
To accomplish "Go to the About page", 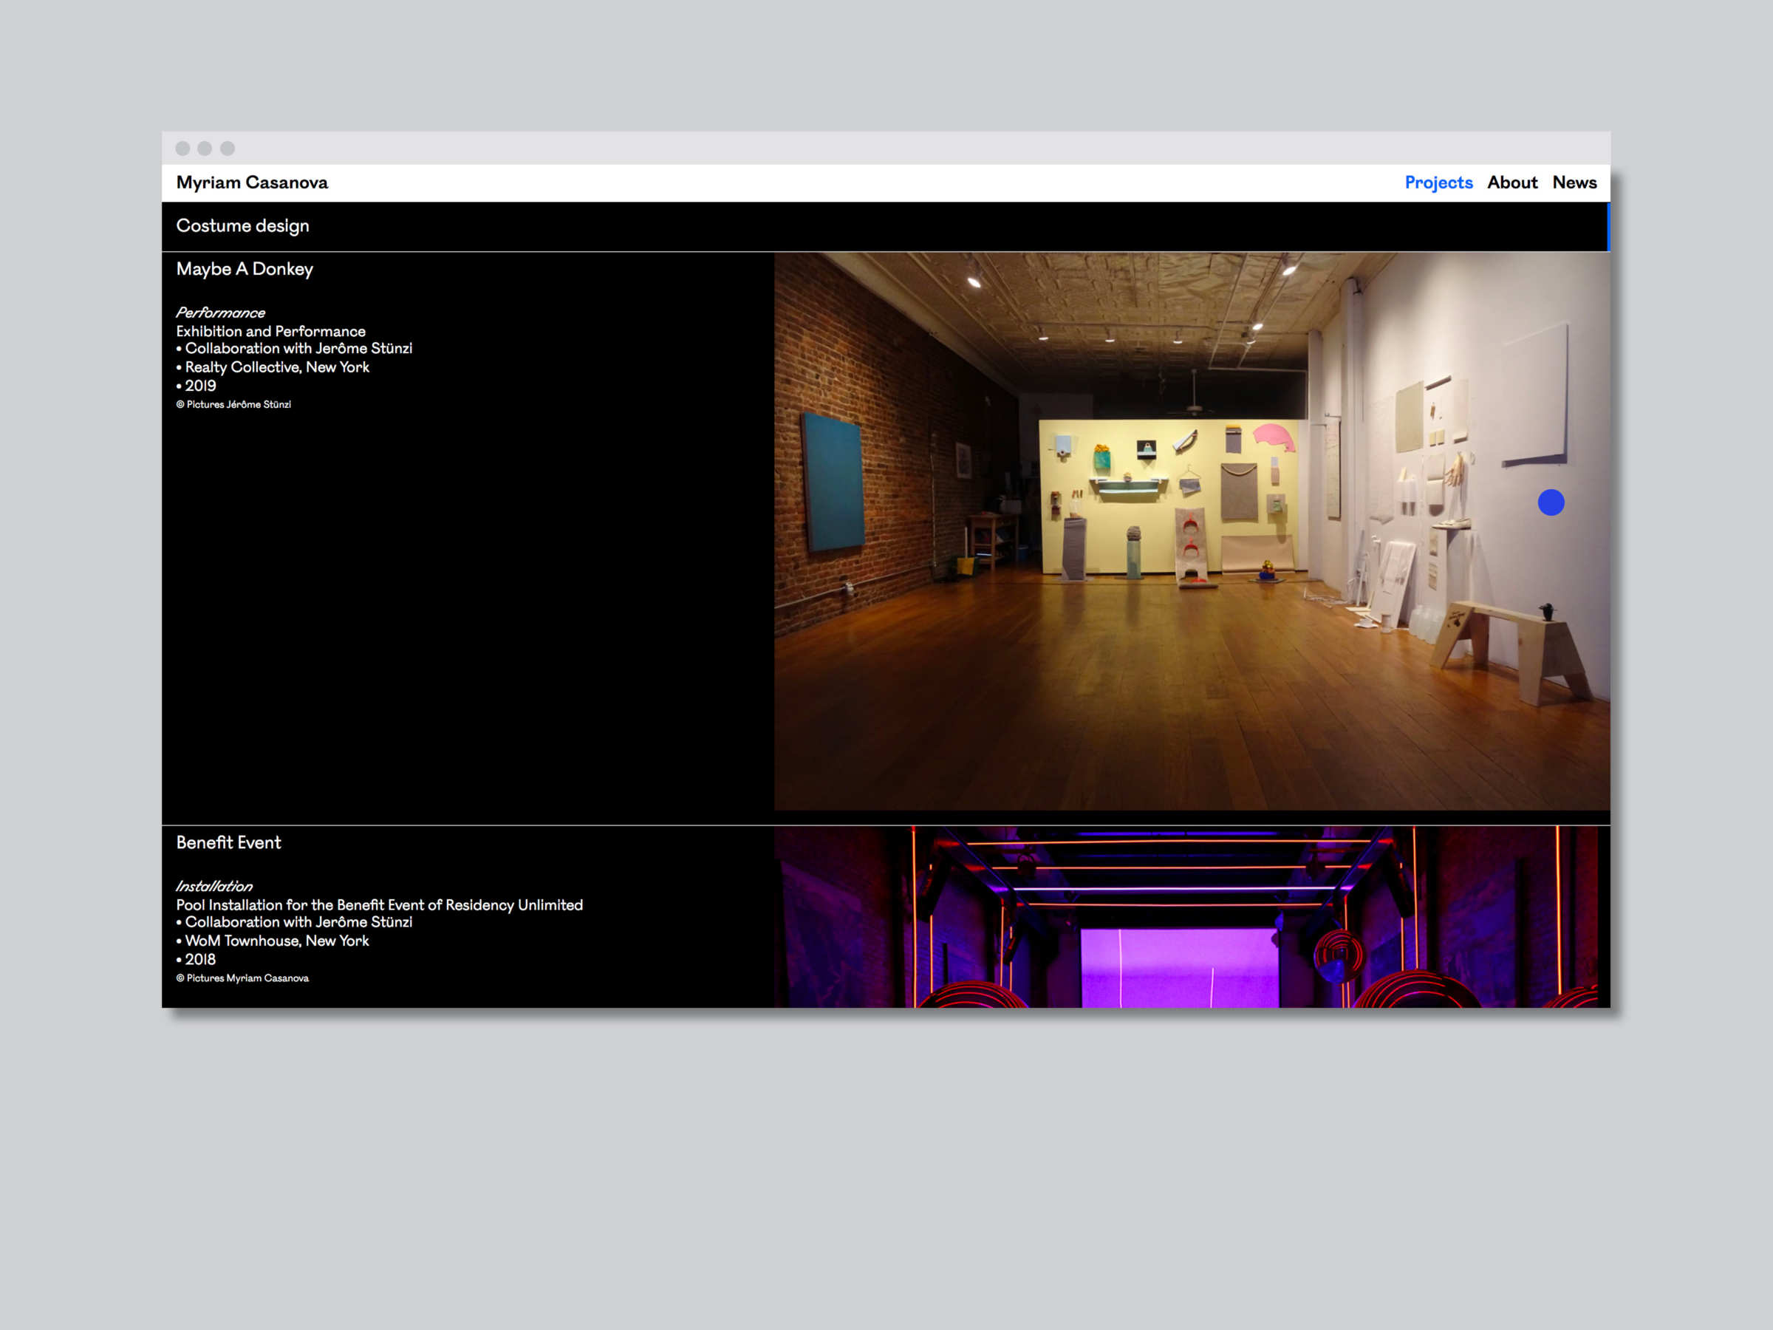I will [1511, 183].
